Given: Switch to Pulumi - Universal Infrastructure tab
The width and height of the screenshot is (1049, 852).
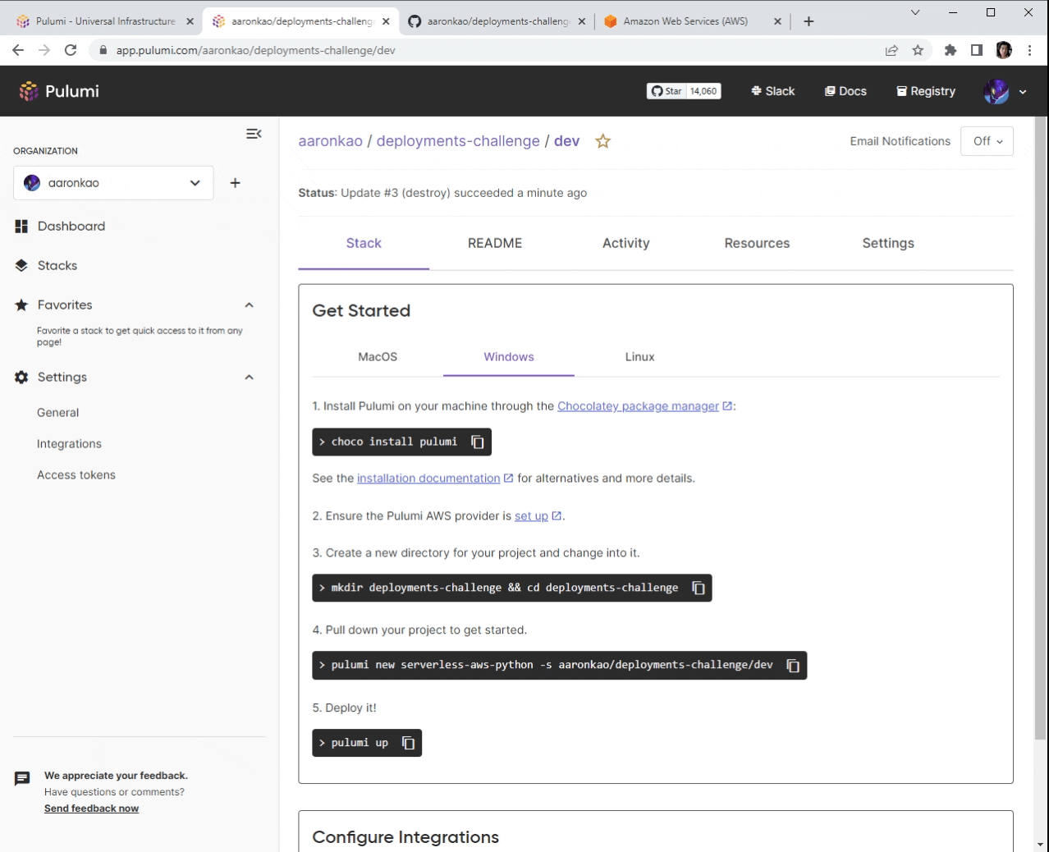Looking at the screenshot, I should pos(103,21).
